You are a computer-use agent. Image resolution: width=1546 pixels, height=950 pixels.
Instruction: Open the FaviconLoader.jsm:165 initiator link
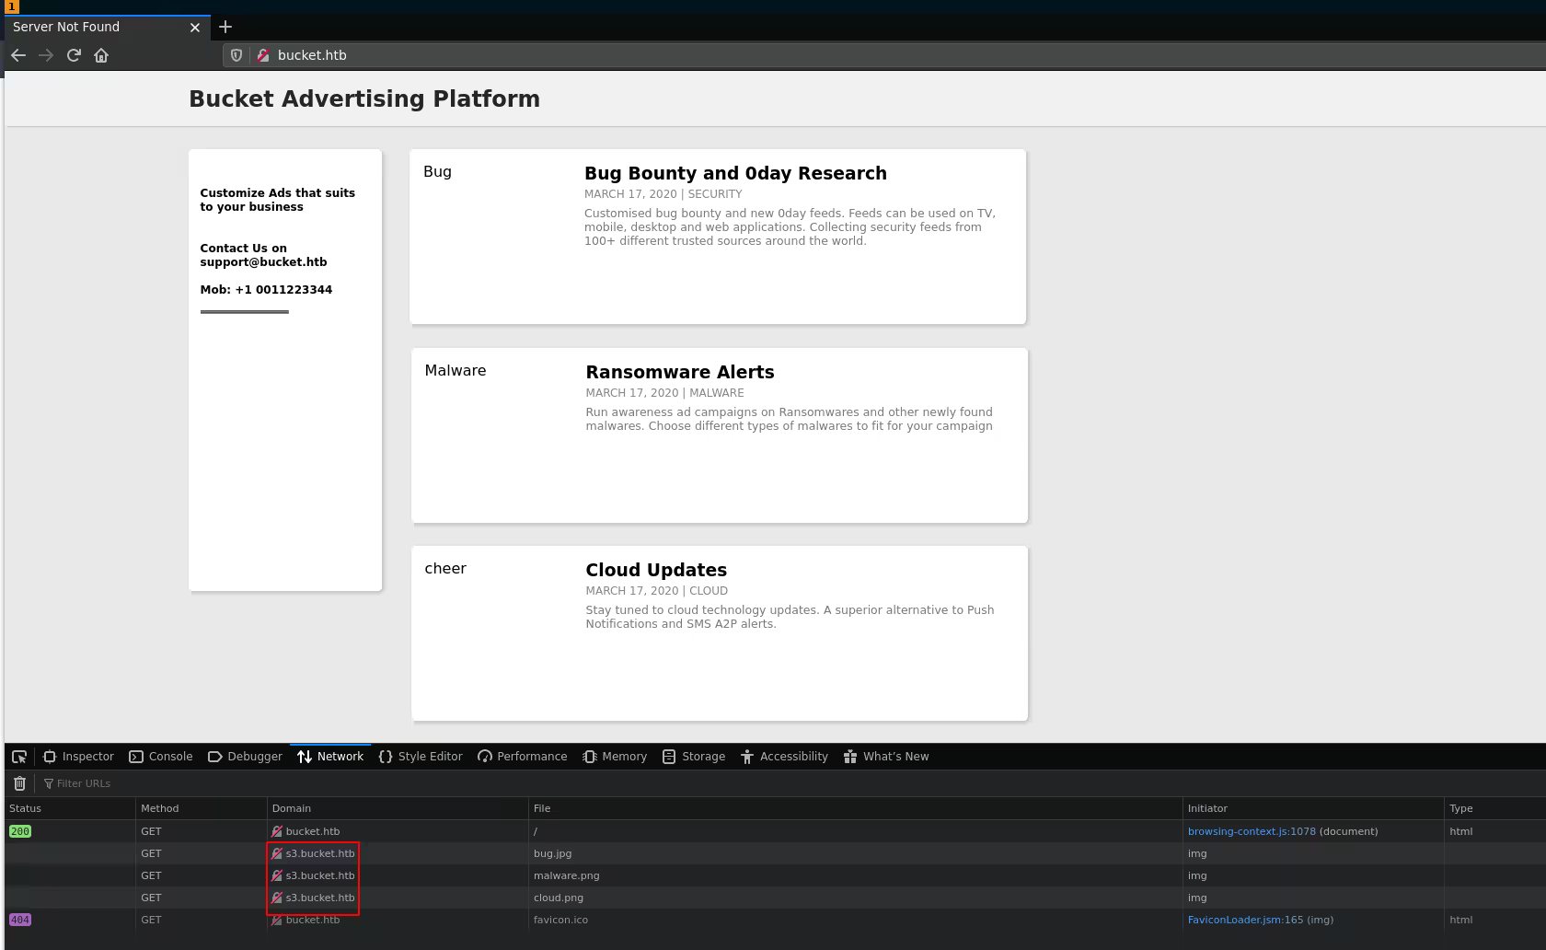(1245, 920)
